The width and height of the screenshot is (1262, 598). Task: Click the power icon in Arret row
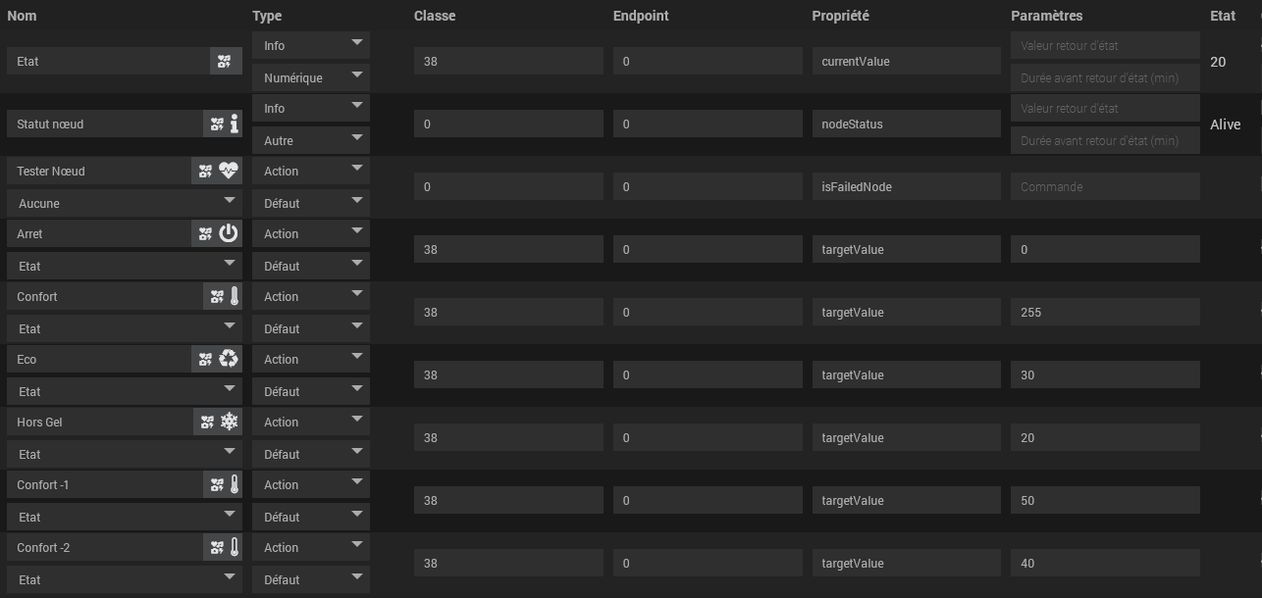229,233
